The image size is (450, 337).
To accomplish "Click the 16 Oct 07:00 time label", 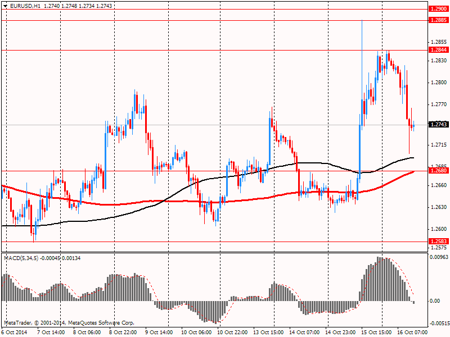I will coord(412,333).
